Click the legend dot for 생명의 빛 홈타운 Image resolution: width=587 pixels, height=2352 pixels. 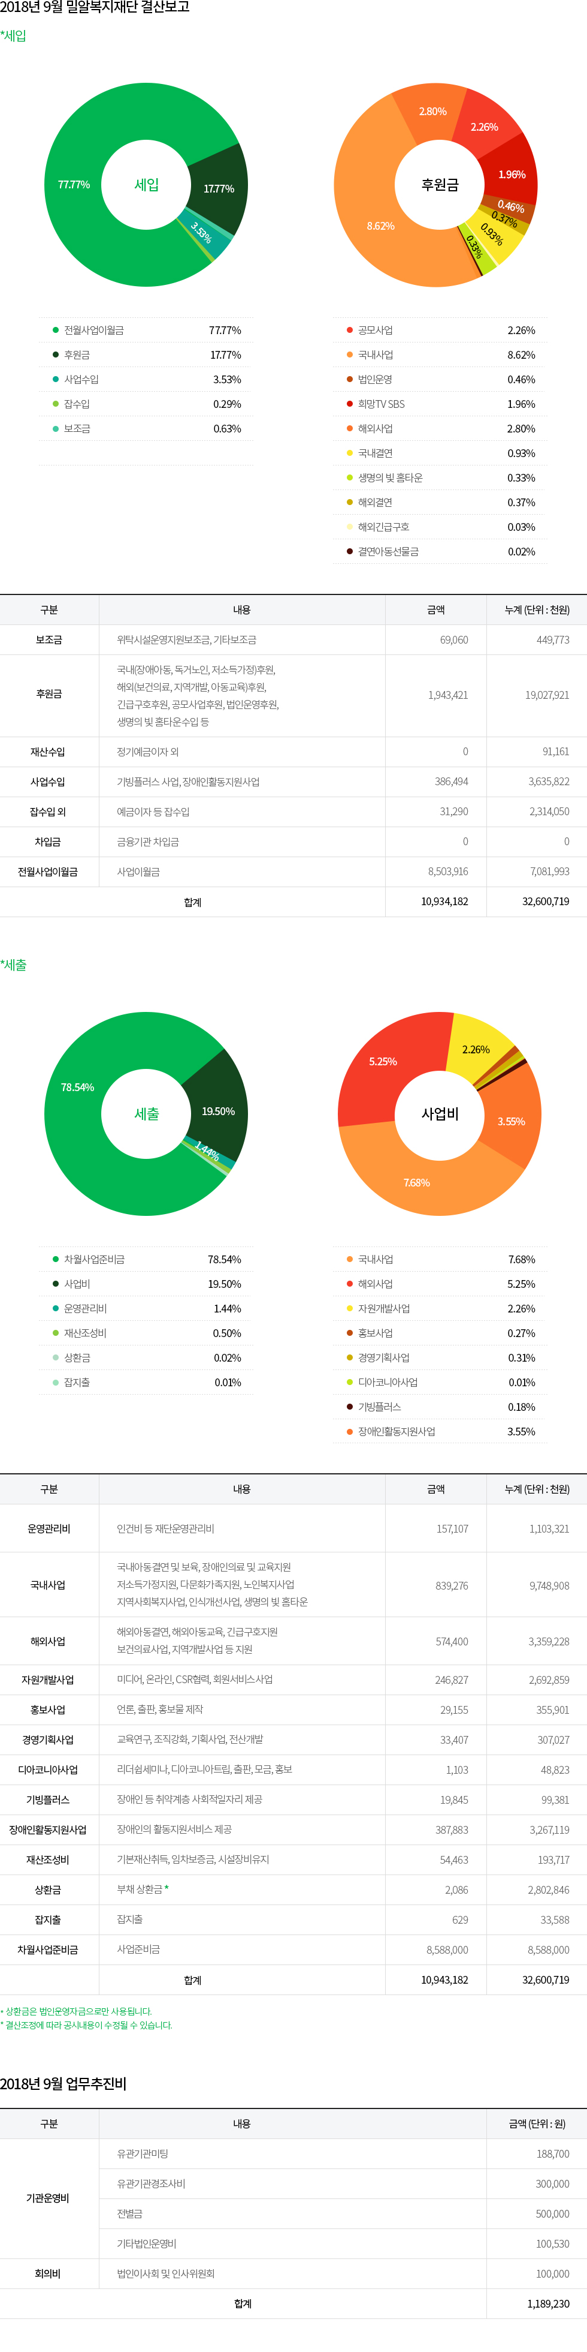click(x=350, y=479)
